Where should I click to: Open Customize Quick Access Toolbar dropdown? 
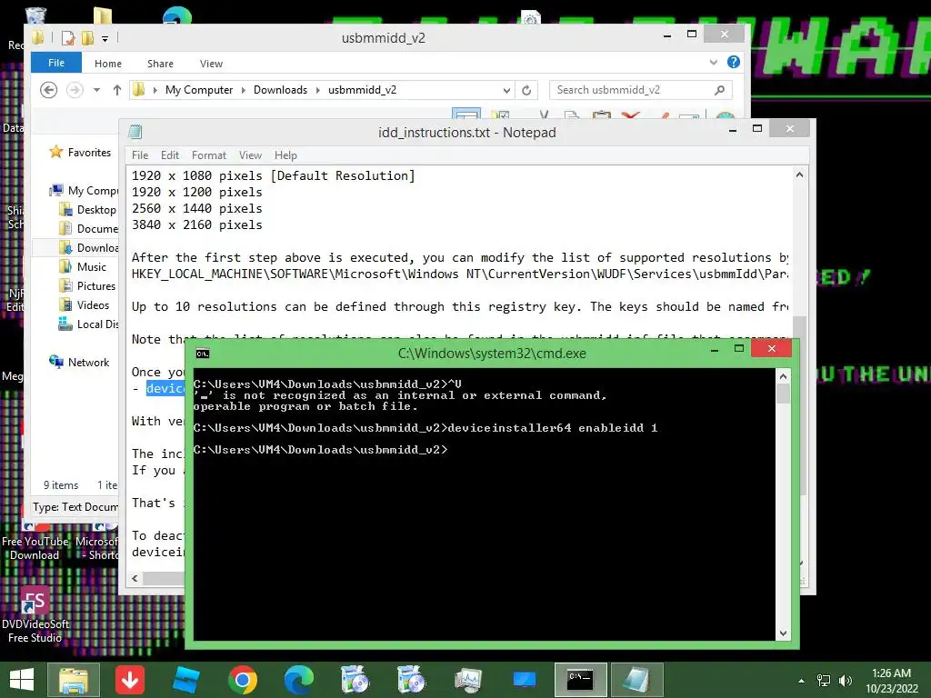[x=105, y=38]
